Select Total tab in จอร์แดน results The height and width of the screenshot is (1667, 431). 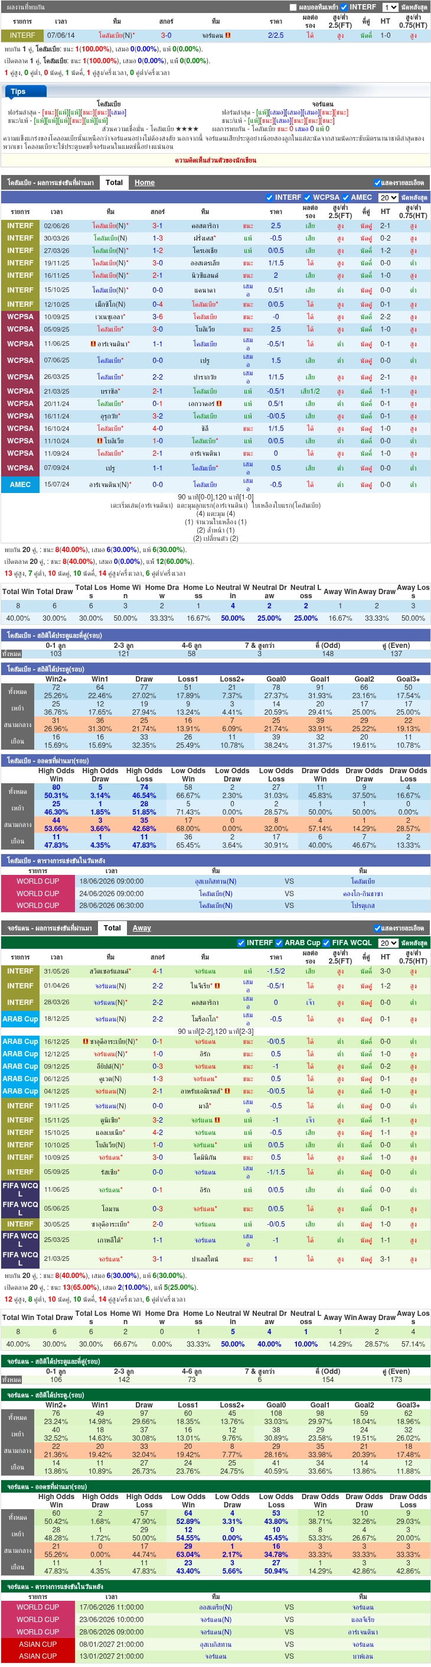click(x=112, y=927)
